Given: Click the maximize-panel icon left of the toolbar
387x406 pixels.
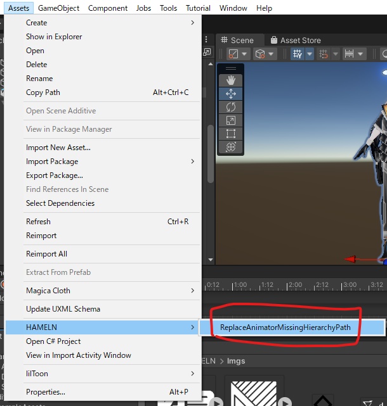Looking at the screenshot, I should [x=207, y=52].
